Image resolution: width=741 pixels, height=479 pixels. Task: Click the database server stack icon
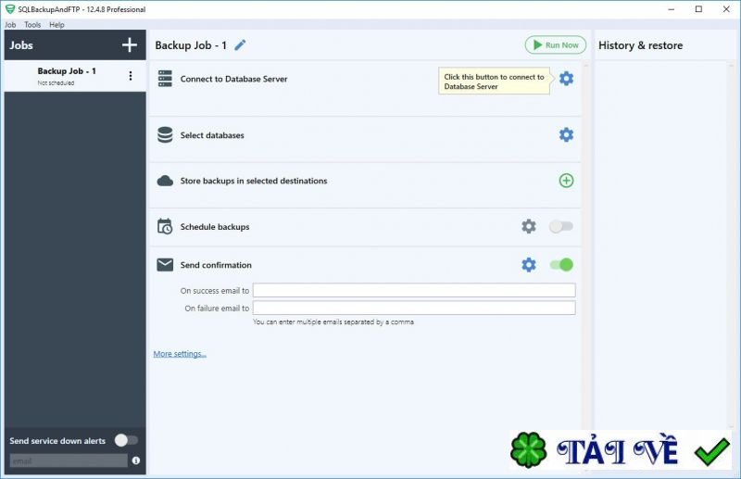(165, 79)
